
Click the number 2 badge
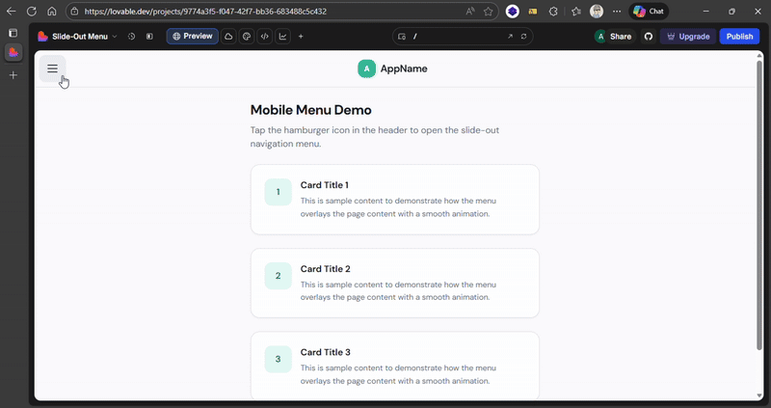click(x=279, y=276)
